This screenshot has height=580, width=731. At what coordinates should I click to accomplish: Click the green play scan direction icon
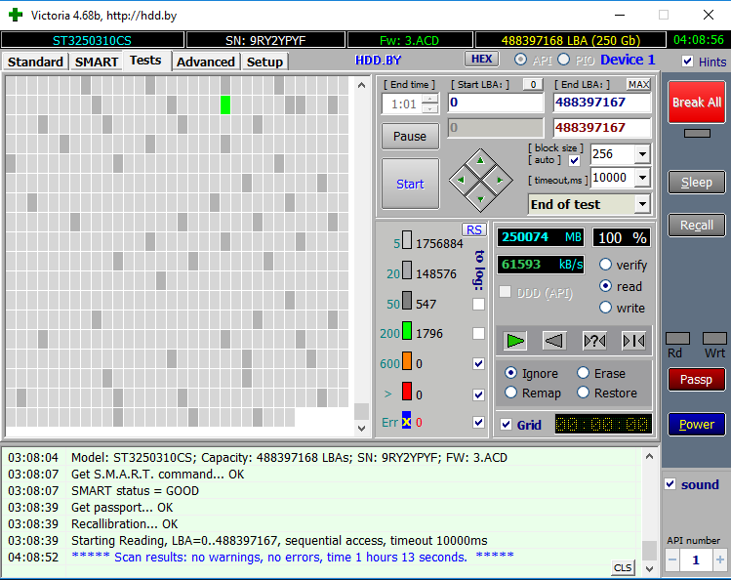click(514, 341)
